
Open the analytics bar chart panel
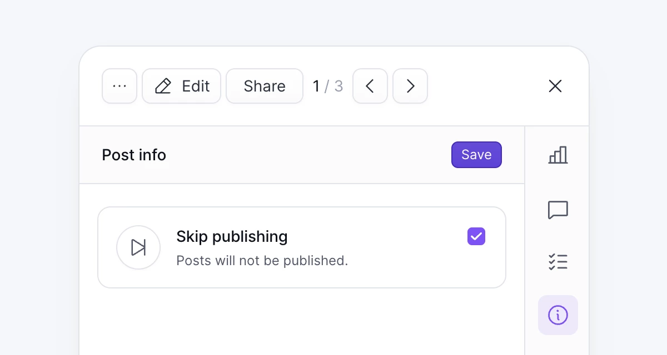tap(558, 155)
